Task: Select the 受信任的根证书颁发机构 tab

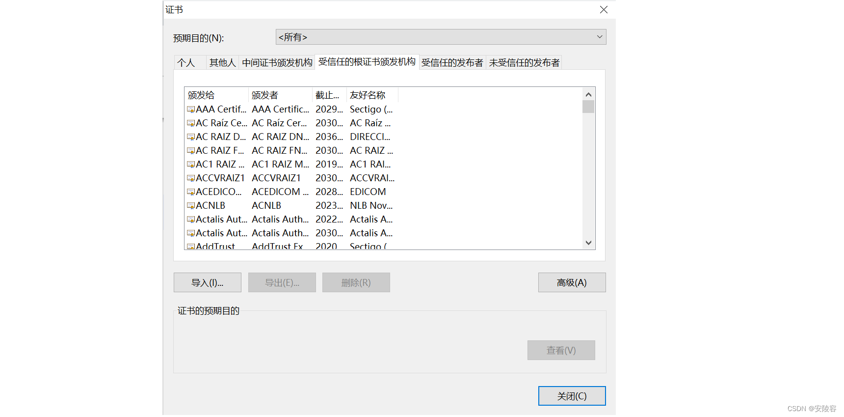Action: (x=367, y=61)
